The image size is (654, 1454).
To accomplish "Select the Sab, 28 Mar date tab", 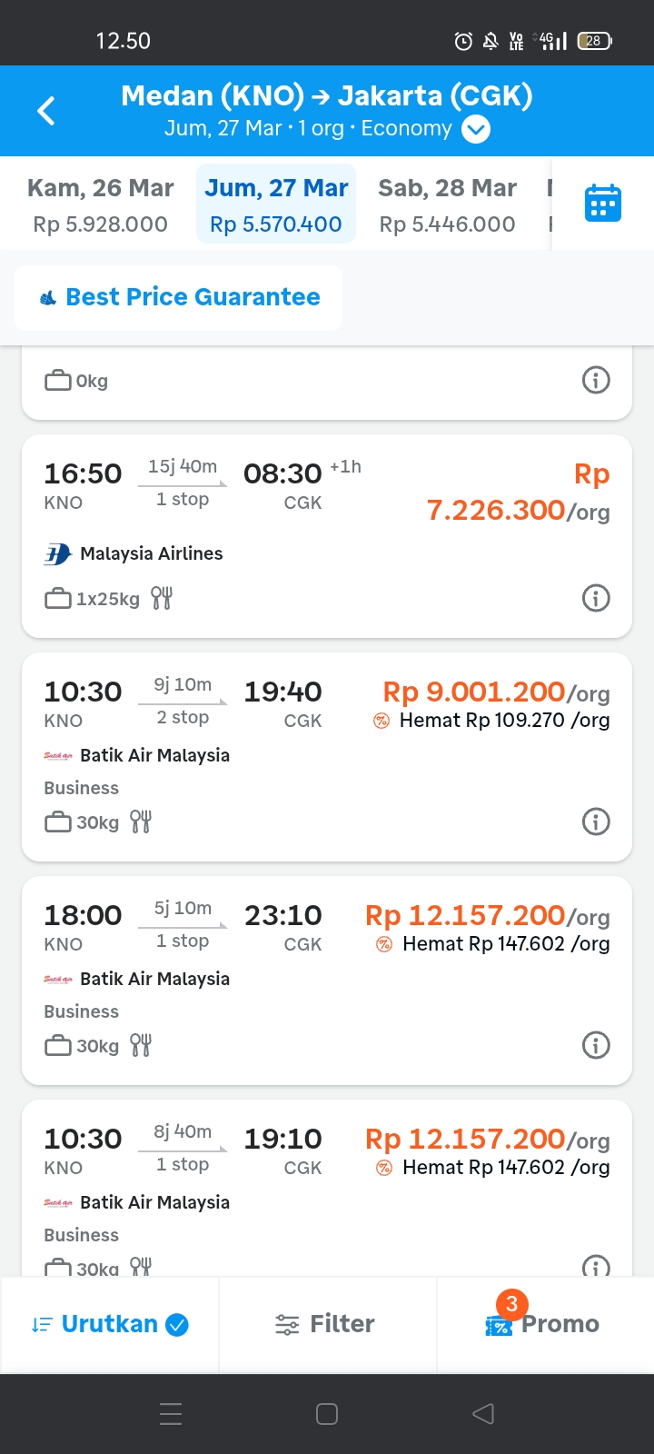I will coord(447,205).
